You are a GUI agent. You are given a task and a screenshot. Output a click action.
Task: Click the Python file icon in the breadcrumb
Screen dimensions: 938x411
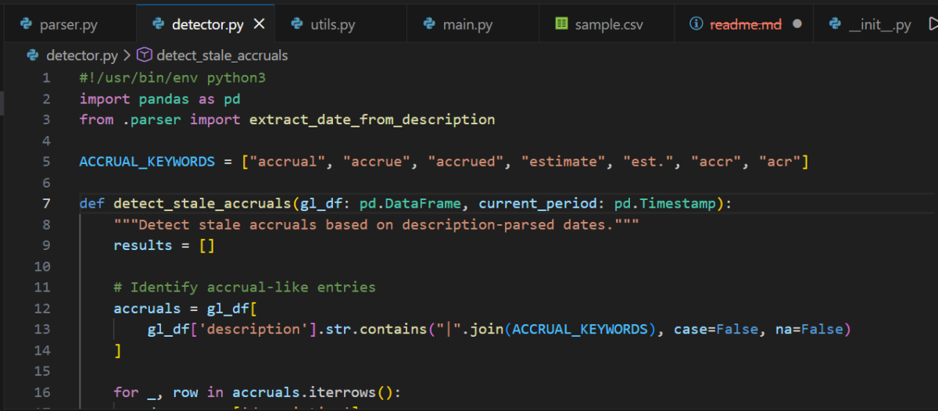click(x=33, y=55)
